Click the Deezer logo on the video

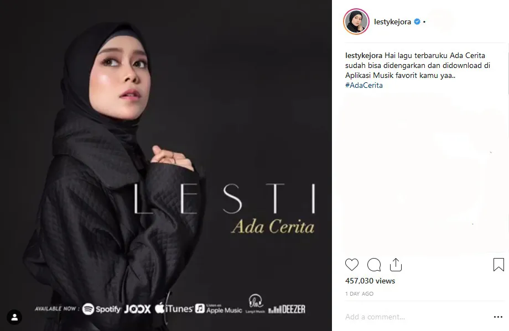[x=287, y=309]
